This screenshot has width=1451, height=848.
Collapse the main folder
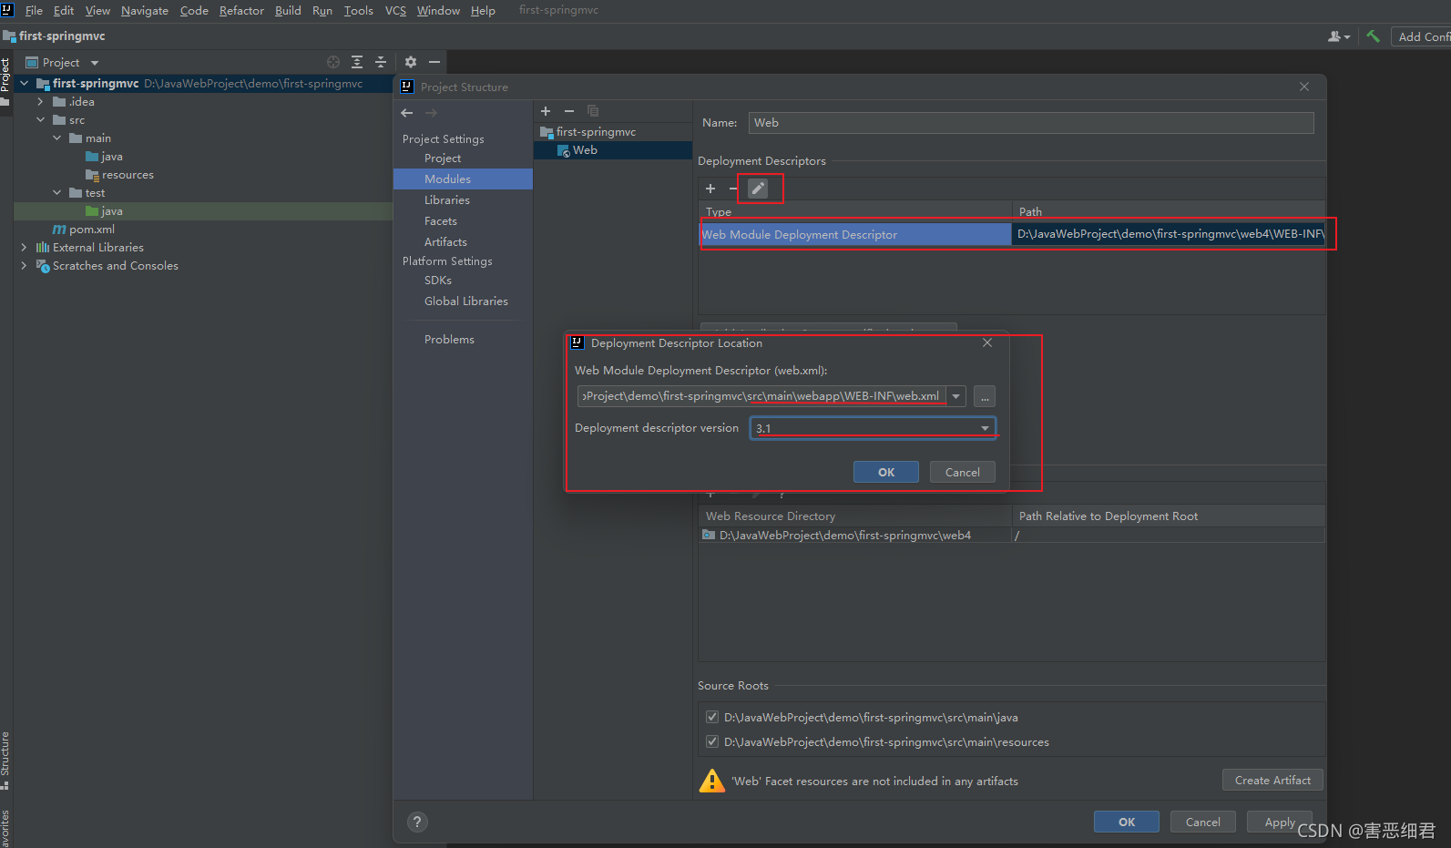(57, 138)
